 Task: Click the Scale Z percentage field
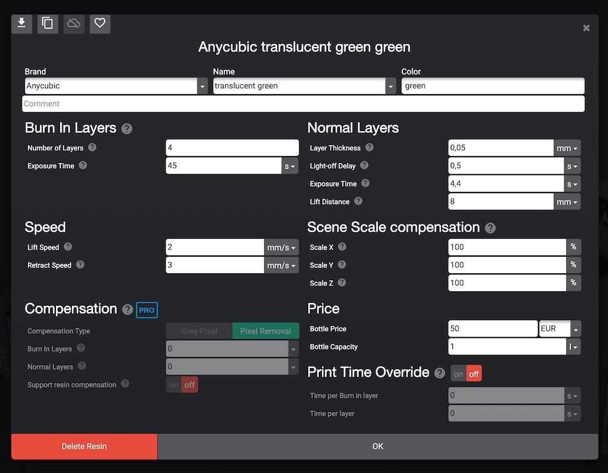507,283
